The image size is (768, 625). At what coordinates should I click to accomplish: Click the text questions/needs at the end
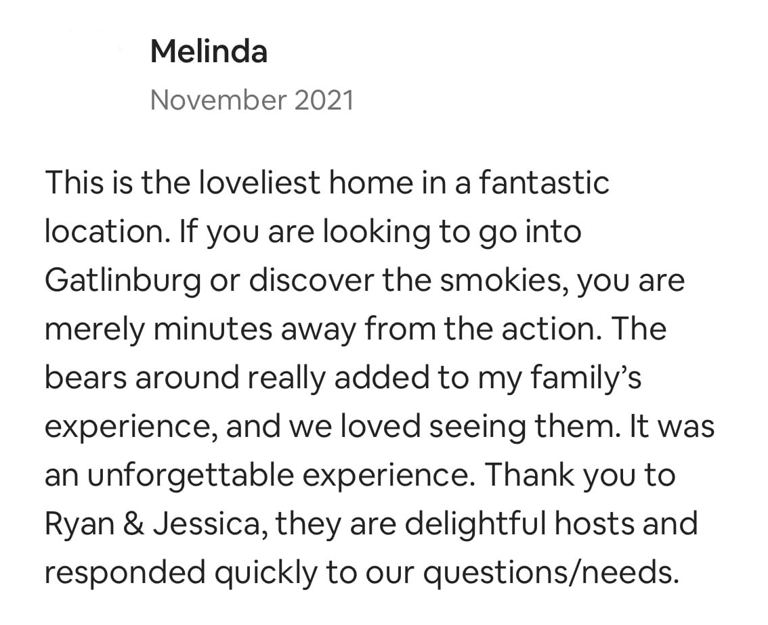(x=551, y=573)
